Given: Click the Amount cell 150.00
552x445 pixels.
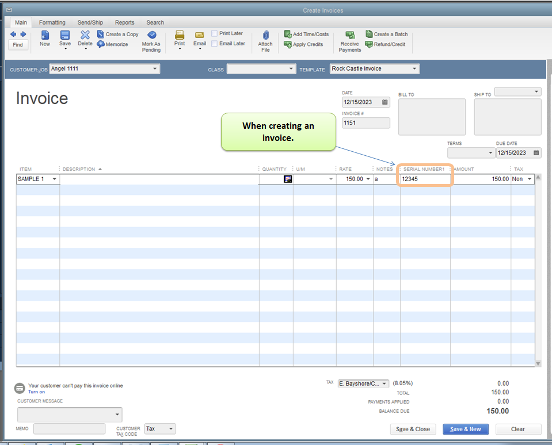Looking at the screenshot, I should tap(481, 179).
